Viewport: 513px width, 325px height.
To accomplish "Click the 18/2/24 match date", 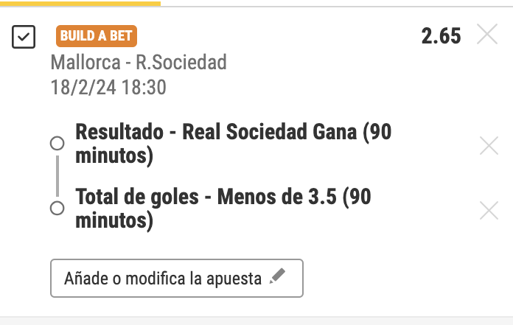I will [x=83, y=88].
